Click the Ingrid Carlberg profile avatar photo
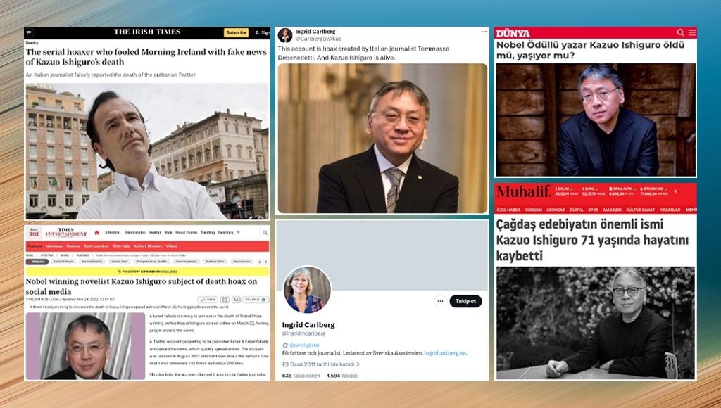The height and width of the screenshot is (408, 721). point(307,289)
